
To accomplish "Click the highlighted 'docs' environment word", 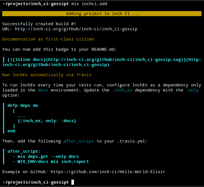I will point(43,90).
